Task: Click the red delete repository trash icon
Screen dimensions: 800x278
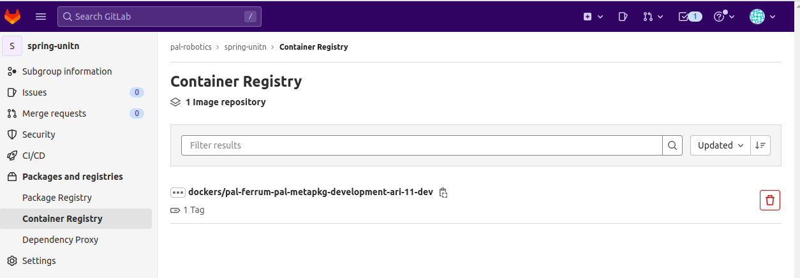Action: click(x=770, y=200)
